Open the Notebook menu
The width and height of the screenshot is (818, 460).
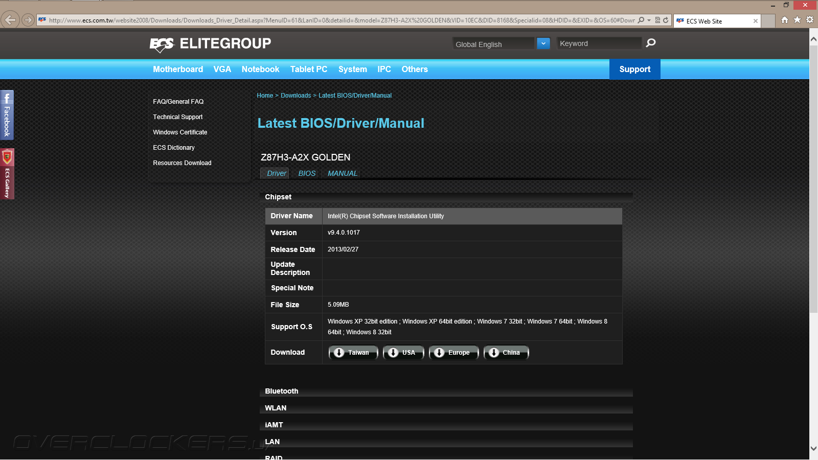pos(260,70)
